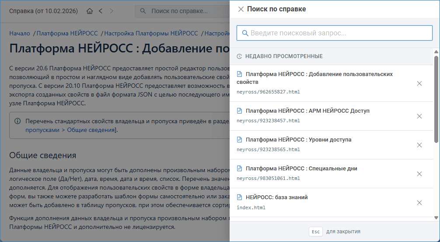The image size is (440, 242).
Task: Click the search query input field
Action: pyautogui.click(x=335, y=33)
